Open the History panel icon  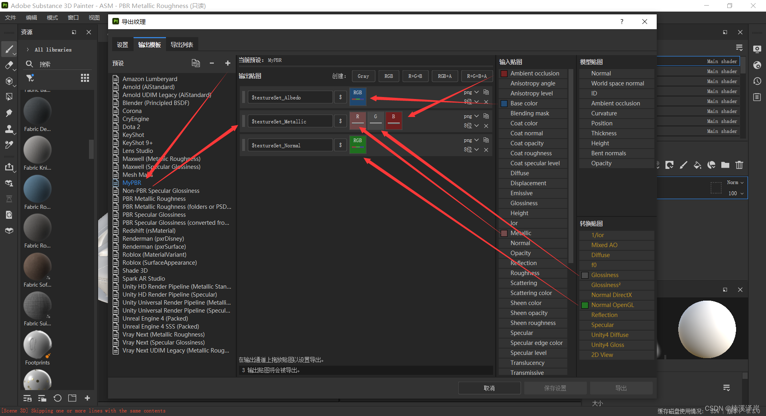757,81
